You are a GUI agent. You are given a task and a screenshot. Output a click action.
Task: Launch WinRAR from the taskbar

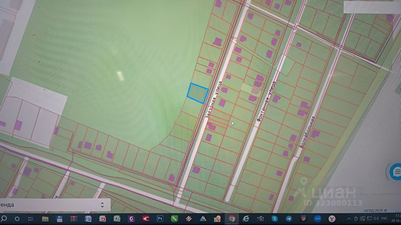pyautogui.click(x=74, y=219)
